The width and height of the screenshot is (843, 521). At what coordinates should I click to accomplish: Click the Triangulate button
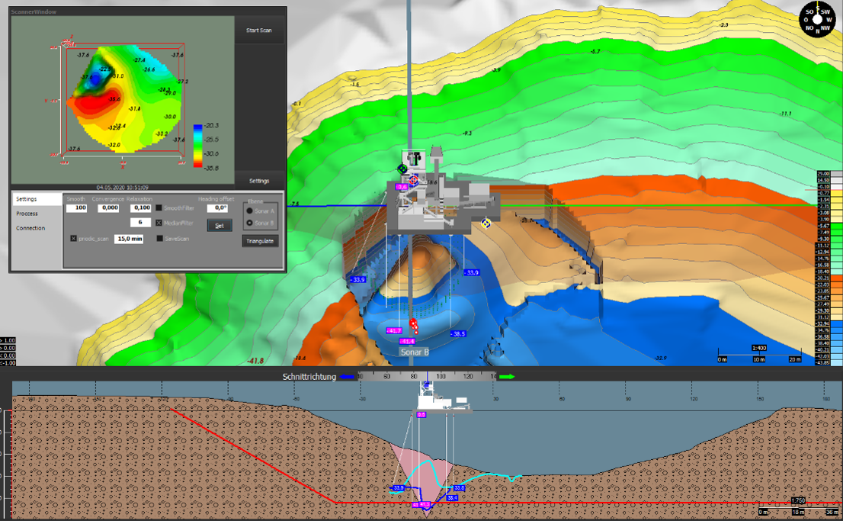click(260, 241)
